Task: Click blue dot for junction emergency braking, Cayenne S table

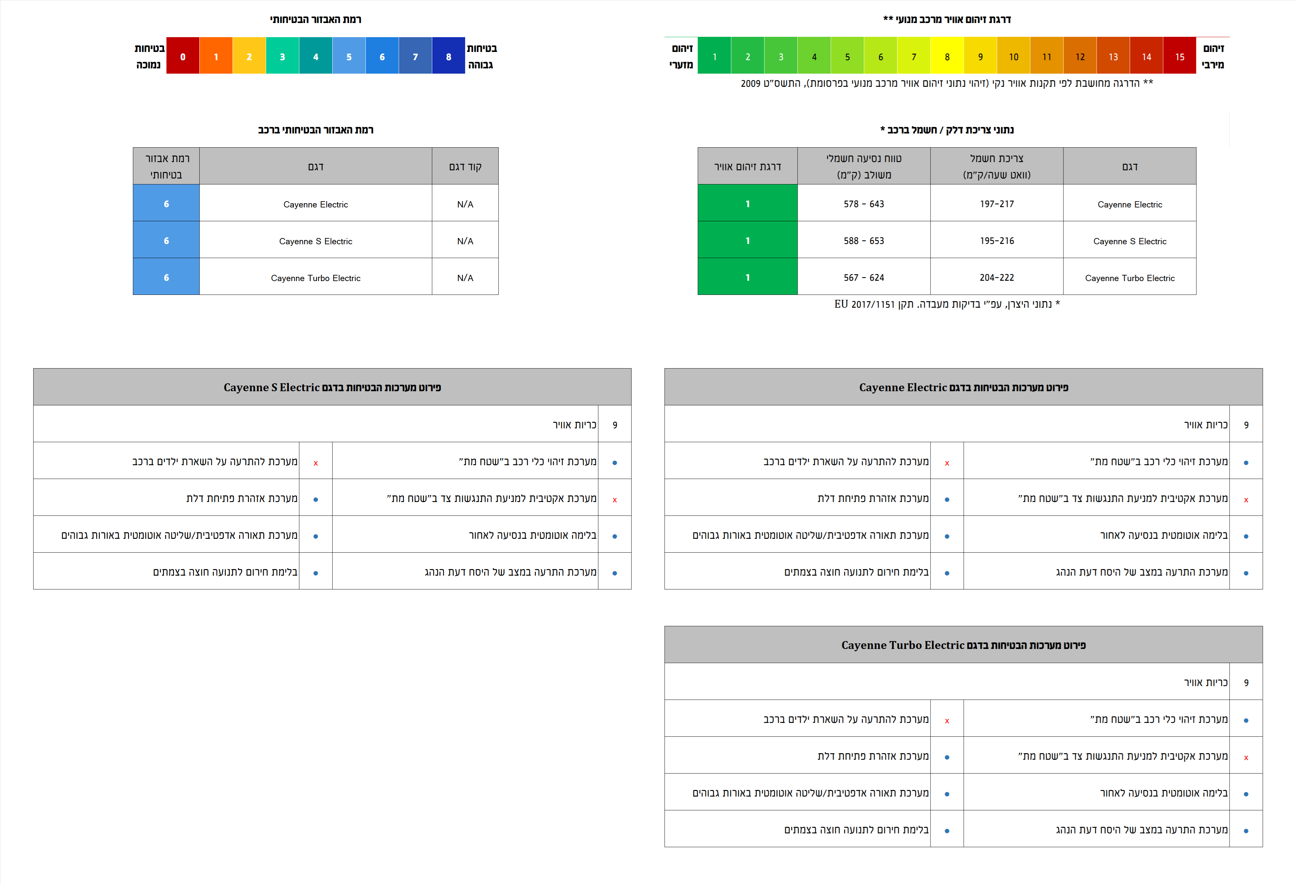Action: tap(316, 573)
